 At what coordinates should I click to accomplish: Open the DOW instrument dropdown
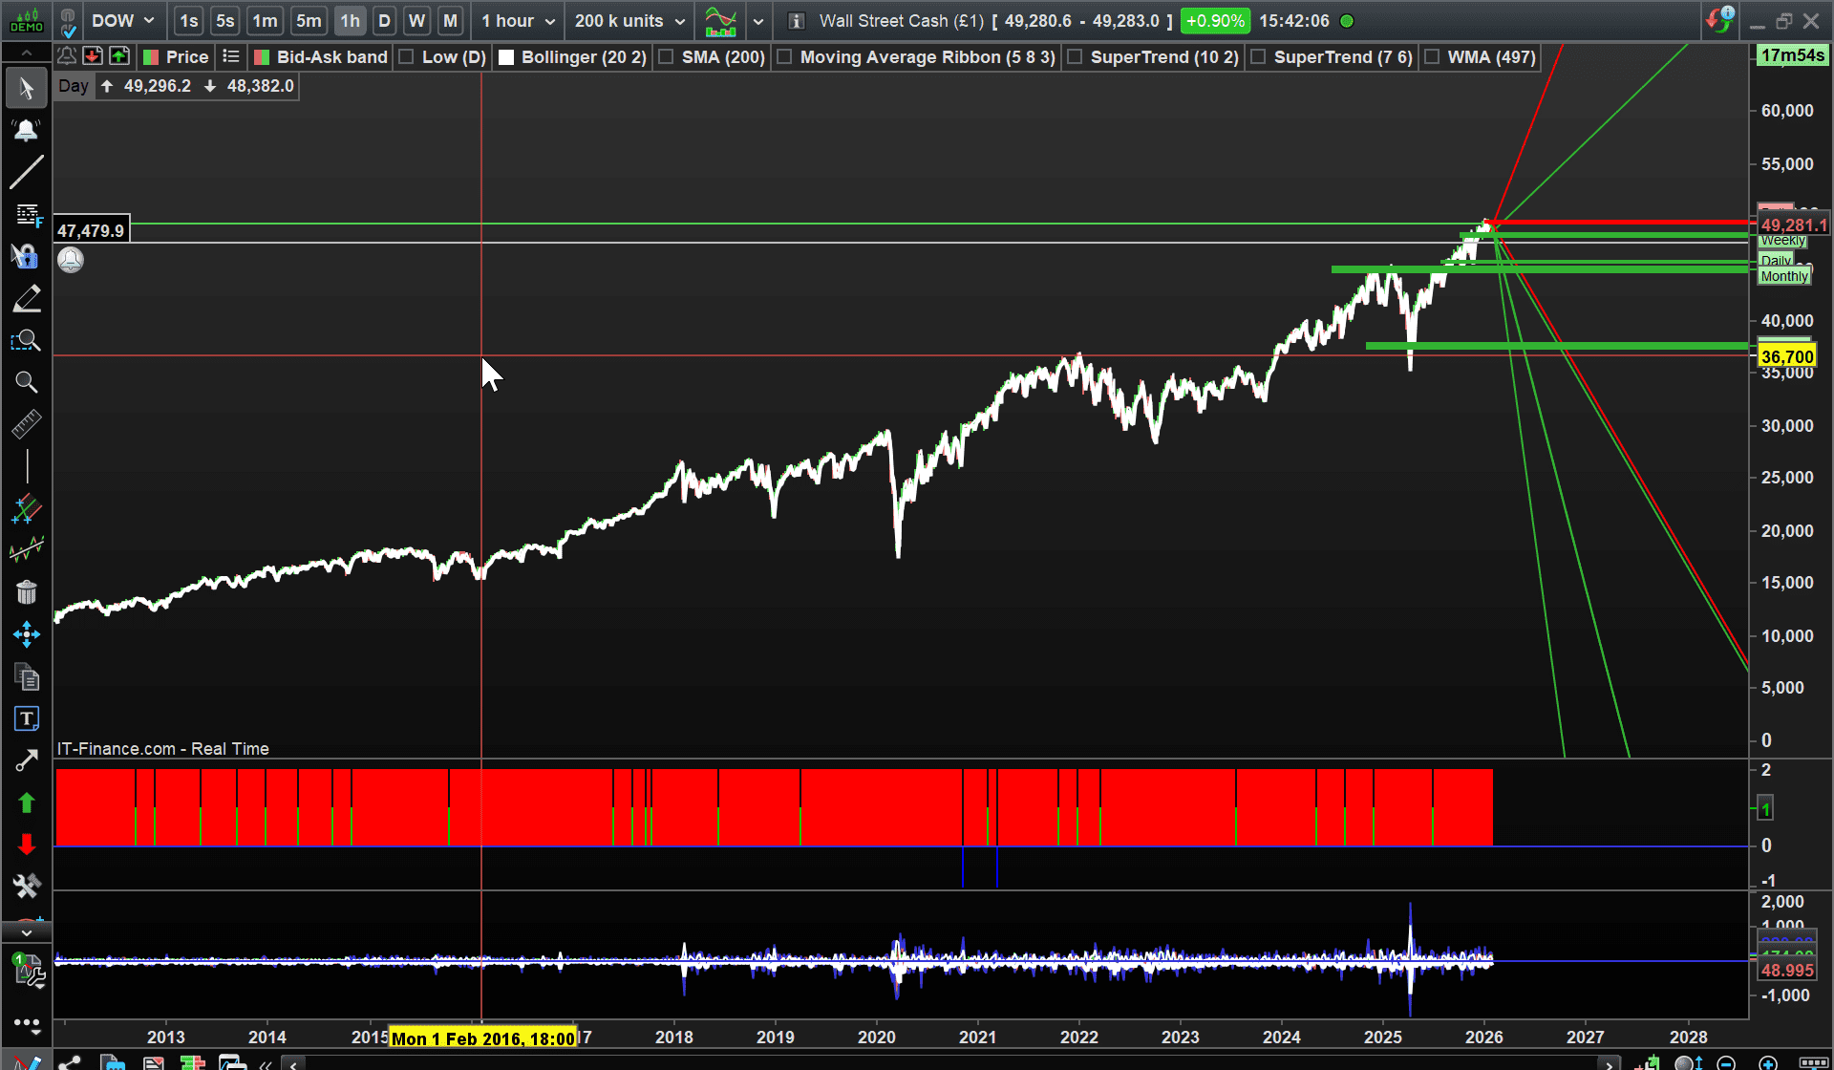[x=122, y=21]
